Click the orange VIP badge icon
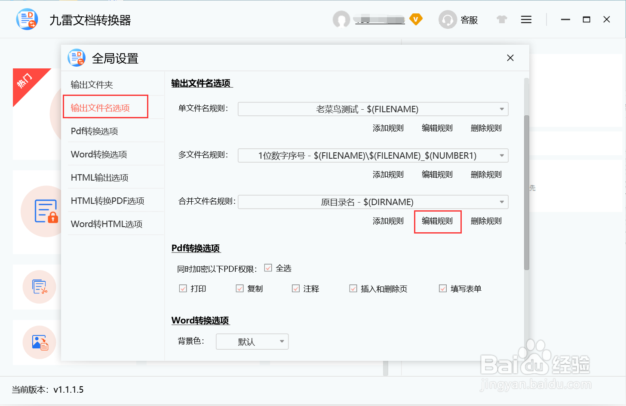Viewport: 626px width, 406px height. 416,19
